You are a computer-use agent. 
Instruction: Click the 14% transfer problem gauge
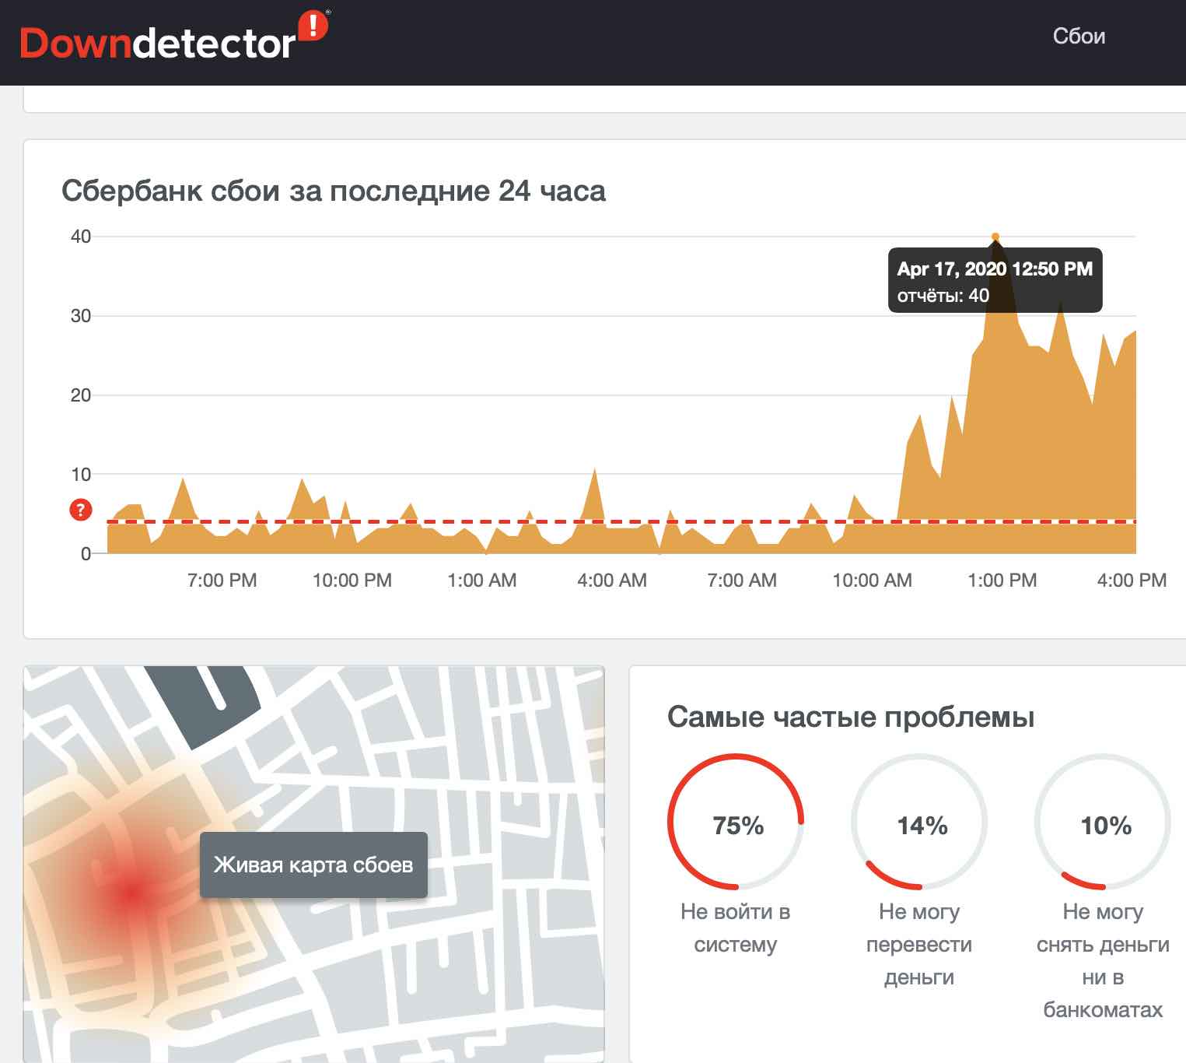(x=919, y=822)
